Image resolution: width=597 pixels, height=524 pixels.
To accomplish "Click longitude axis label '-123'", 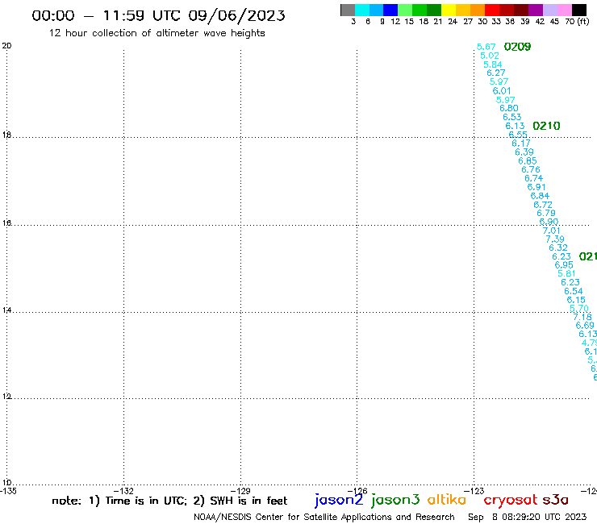I will tap(474, 491).
